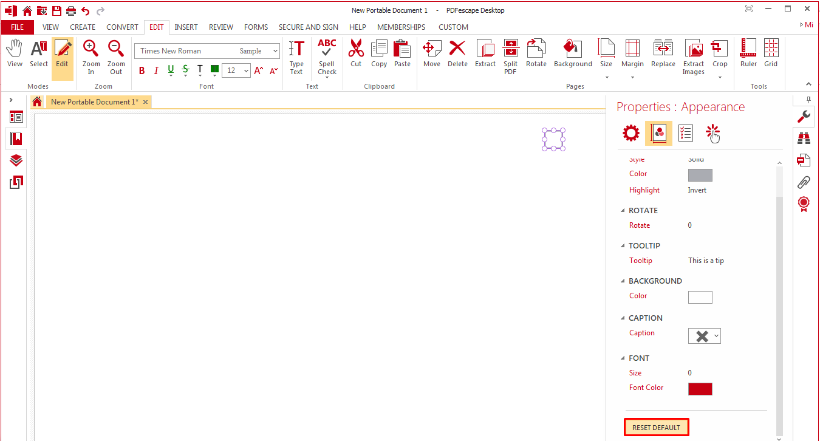The image size is (820, 441).
Task: Close the New Portable Document 1 tab
Action: 146,102
